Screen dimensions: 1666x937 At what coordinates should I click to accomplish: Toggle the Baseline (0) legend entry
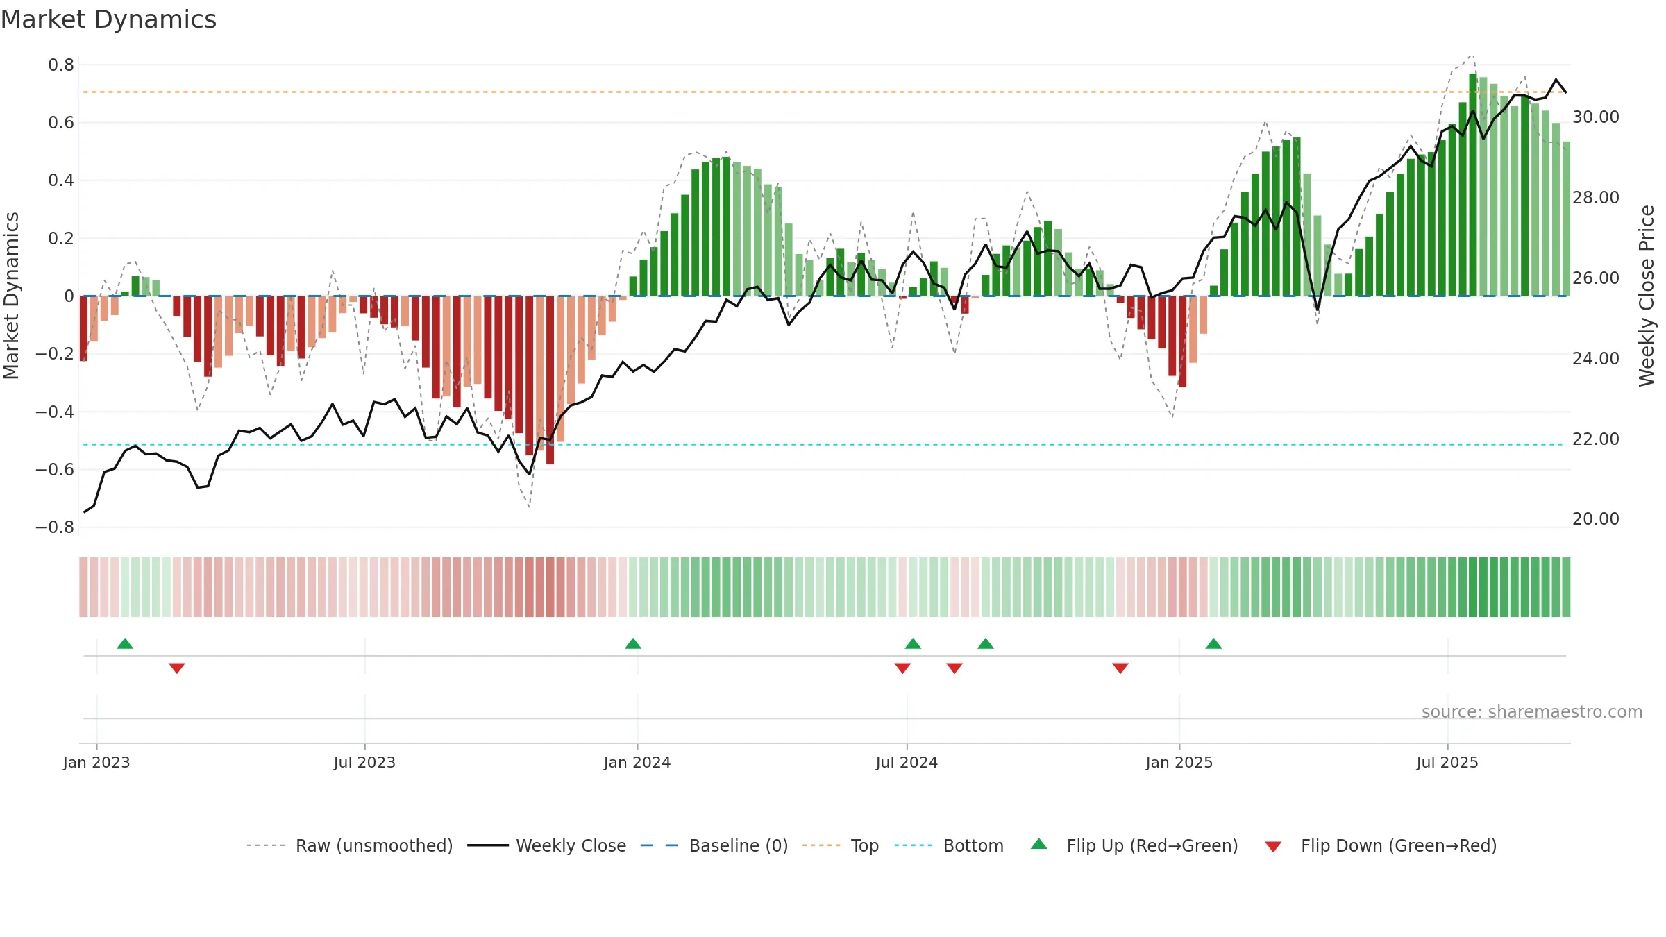tap(714, 845)
